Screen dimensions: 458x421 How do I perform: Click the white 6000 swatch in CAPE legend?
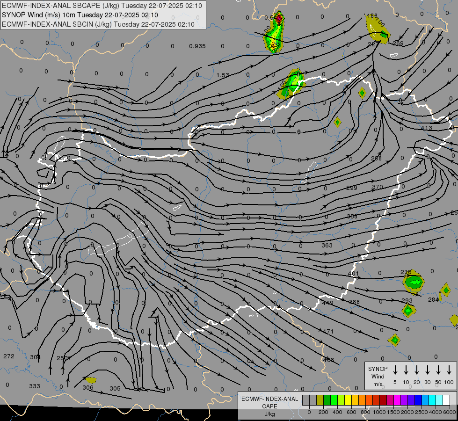click(446, 400)
